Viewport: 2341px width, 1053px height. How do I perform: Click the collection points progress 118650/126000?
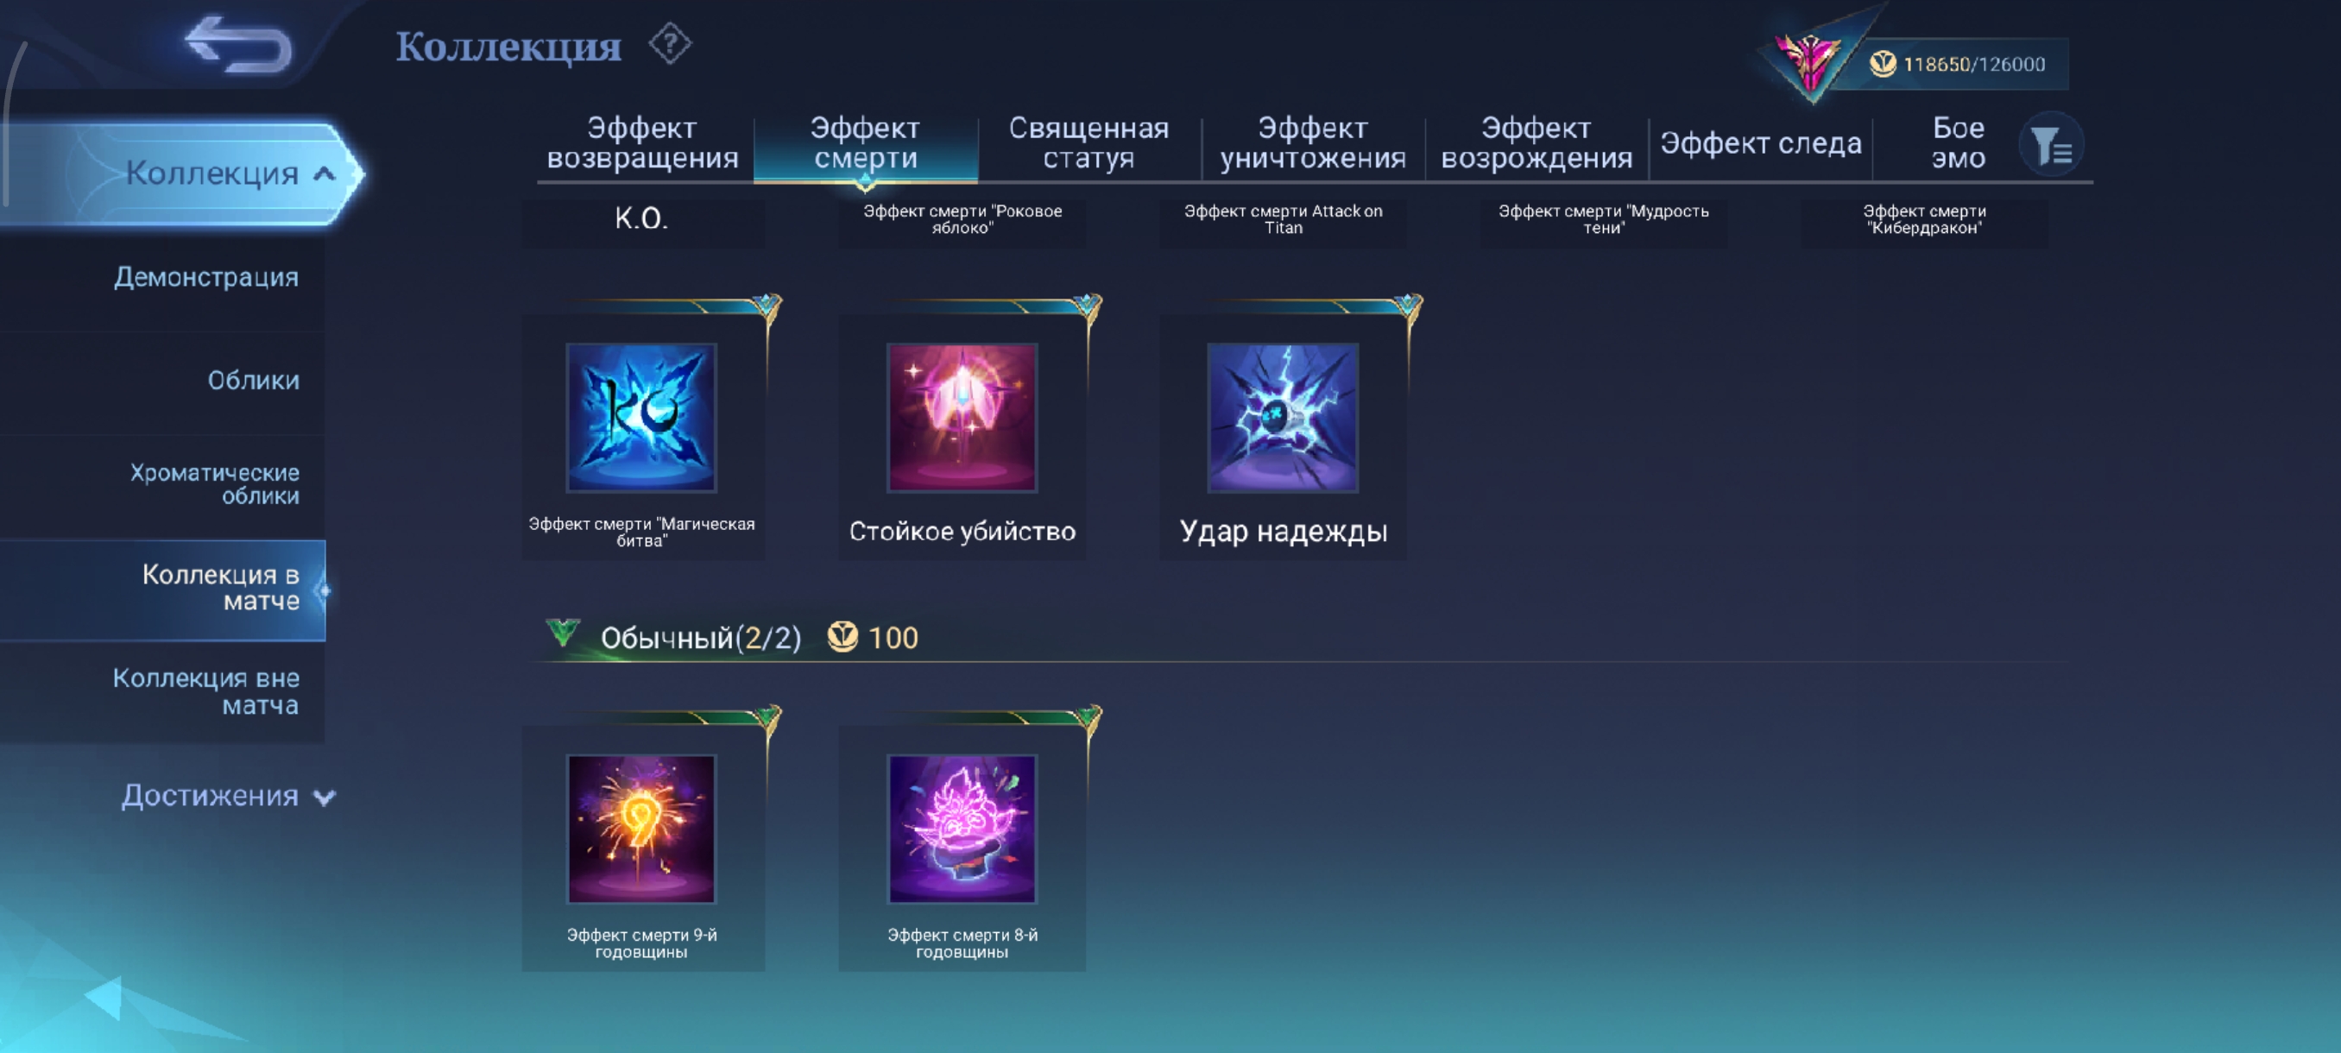1974,64
